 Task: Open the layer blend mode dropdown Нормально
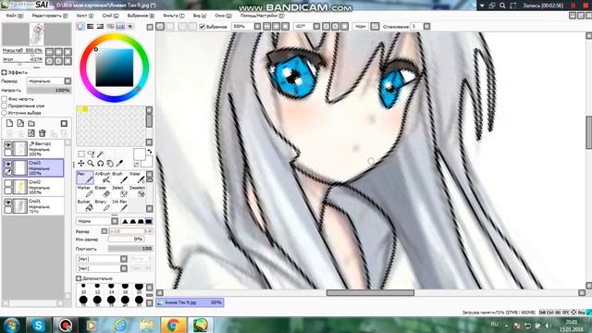(49, 81)
